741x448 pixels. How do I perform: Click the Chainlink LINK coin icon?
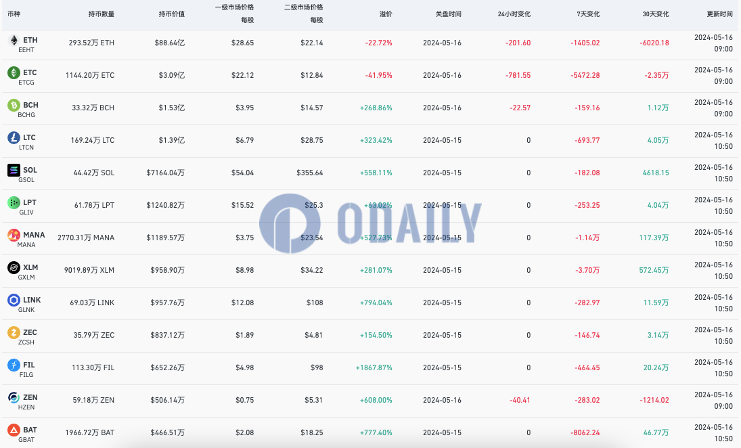(x=14, y=300)
